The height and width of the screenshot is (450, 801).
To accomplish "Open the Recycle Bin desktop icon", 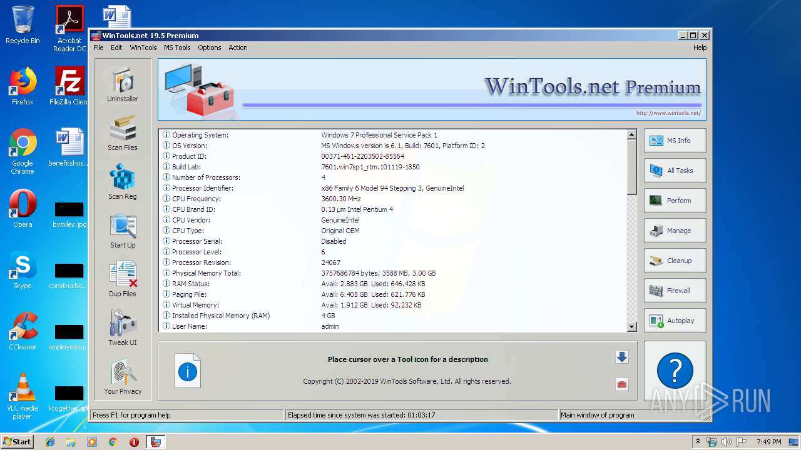I will (x=23, y=25).
